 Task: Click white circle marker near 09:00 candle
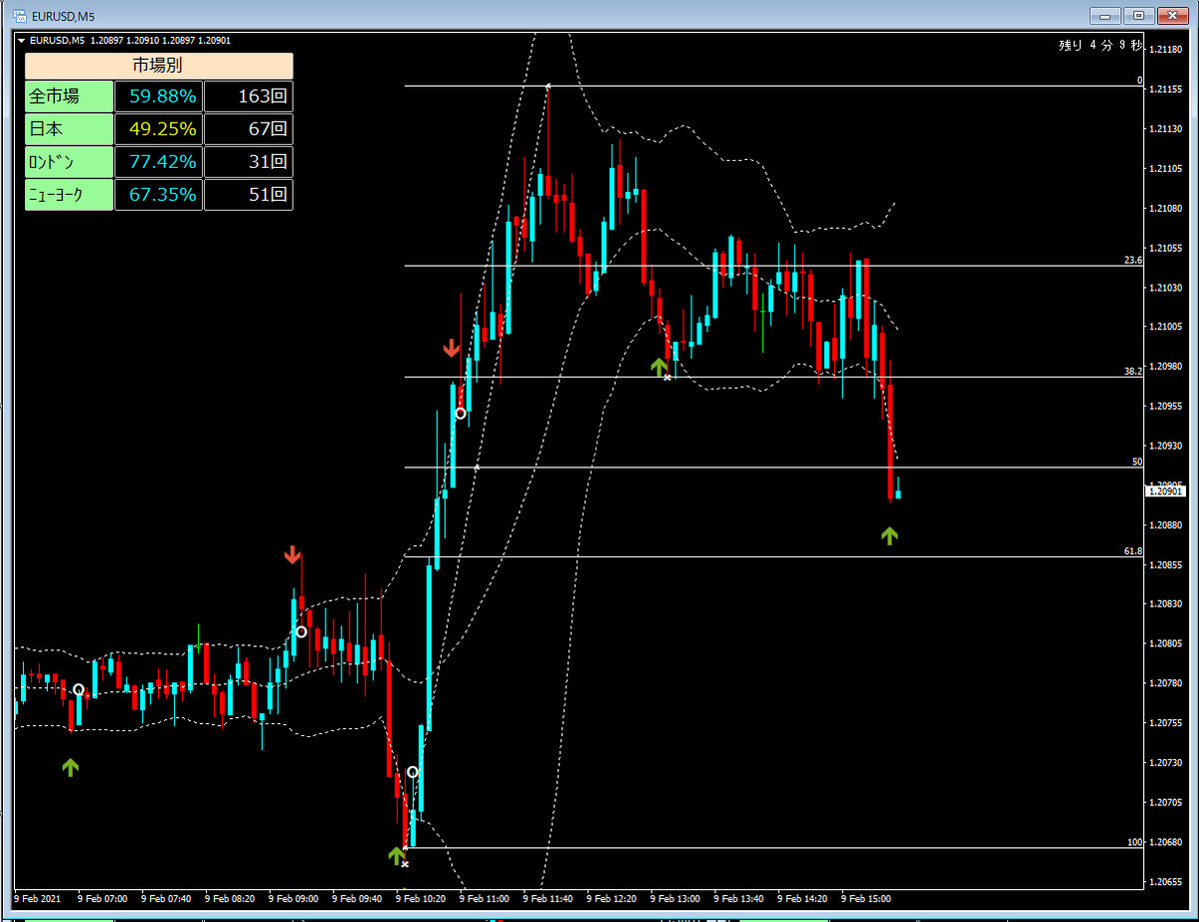[x=300, y=631]
